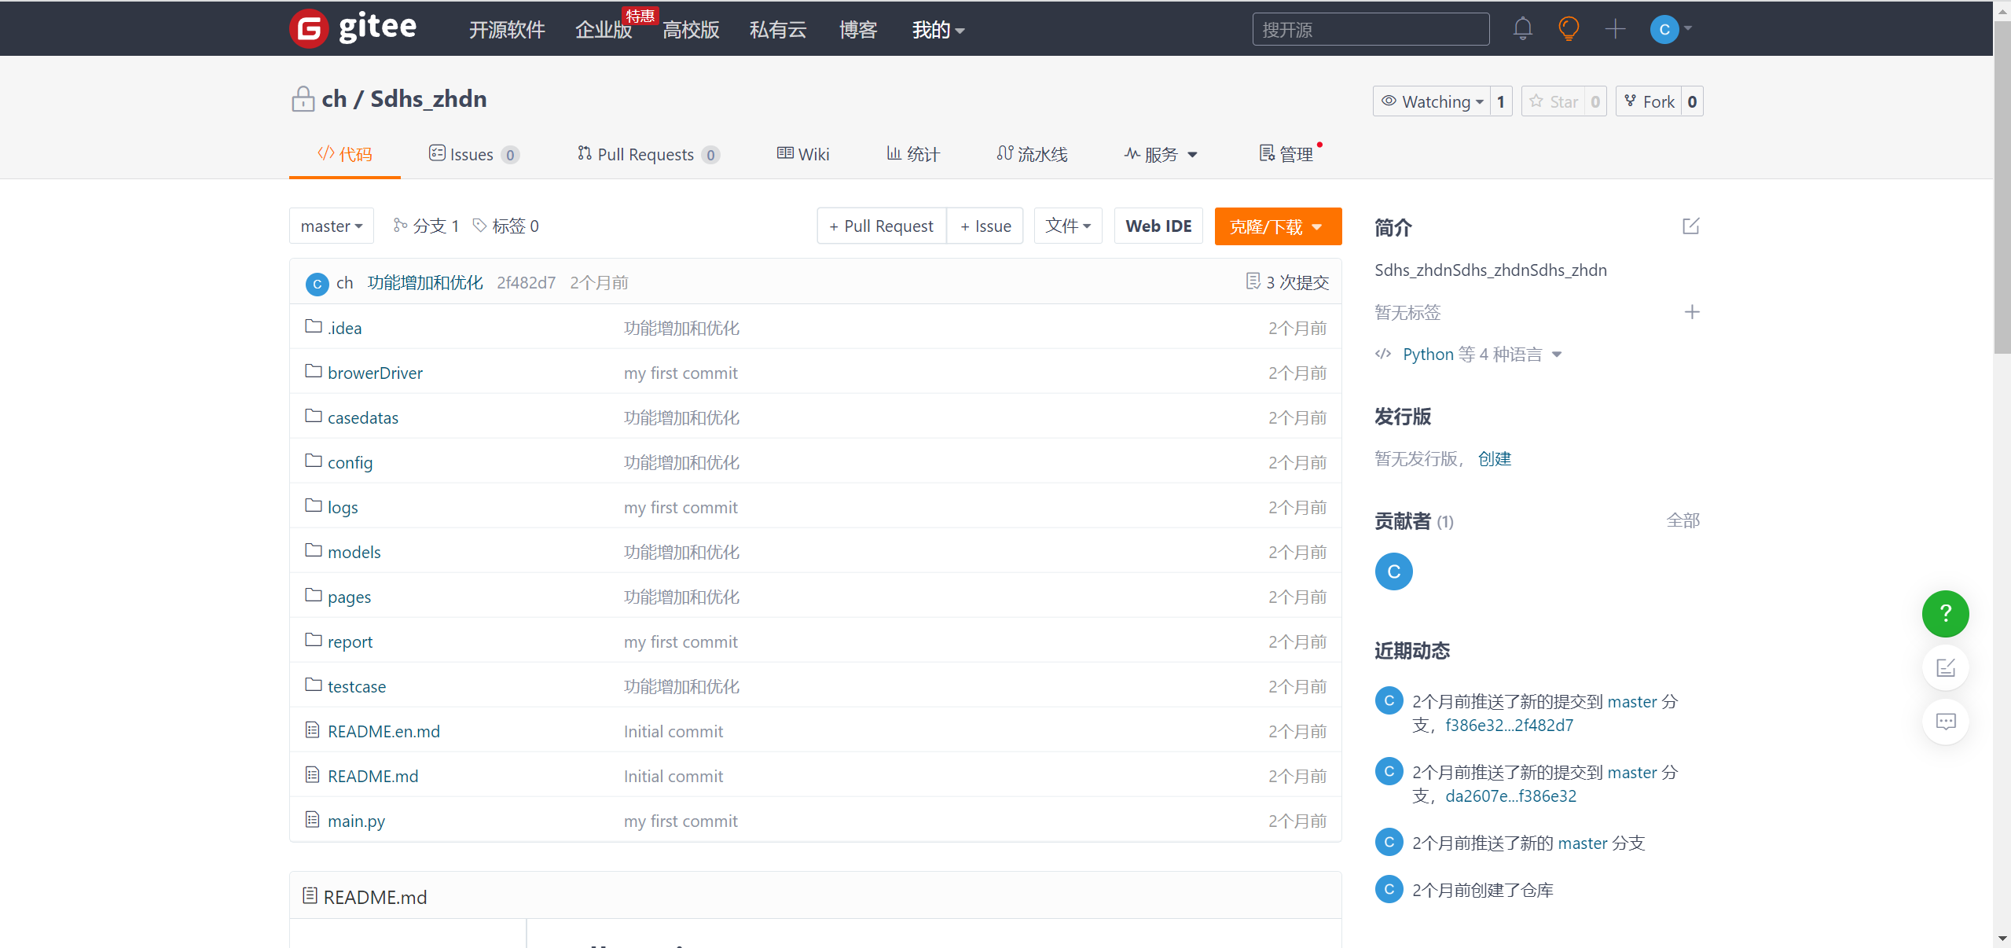
Task: Click the + Pull Request button
Action: tap(882, 226)
